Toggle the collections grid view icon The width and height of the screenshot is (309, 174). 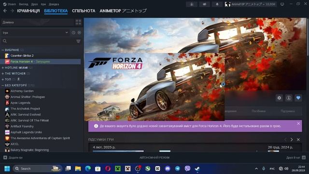pos(78,22)
